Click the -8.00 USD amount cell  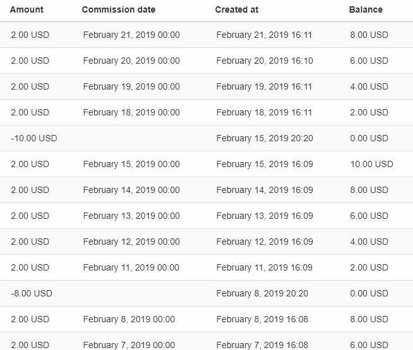click(x=32, y=293)
